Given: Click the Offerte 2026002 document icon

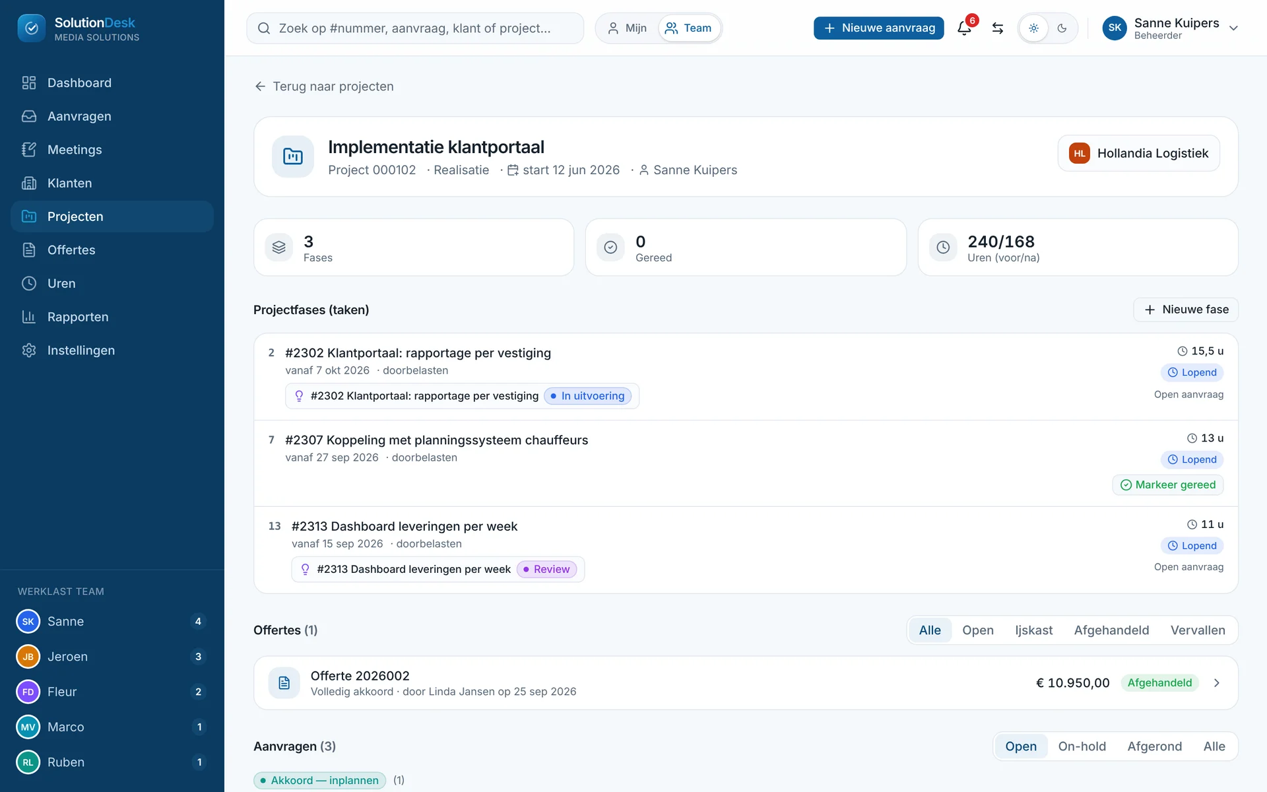Looking at the screenshot, I should pos(284,683).
